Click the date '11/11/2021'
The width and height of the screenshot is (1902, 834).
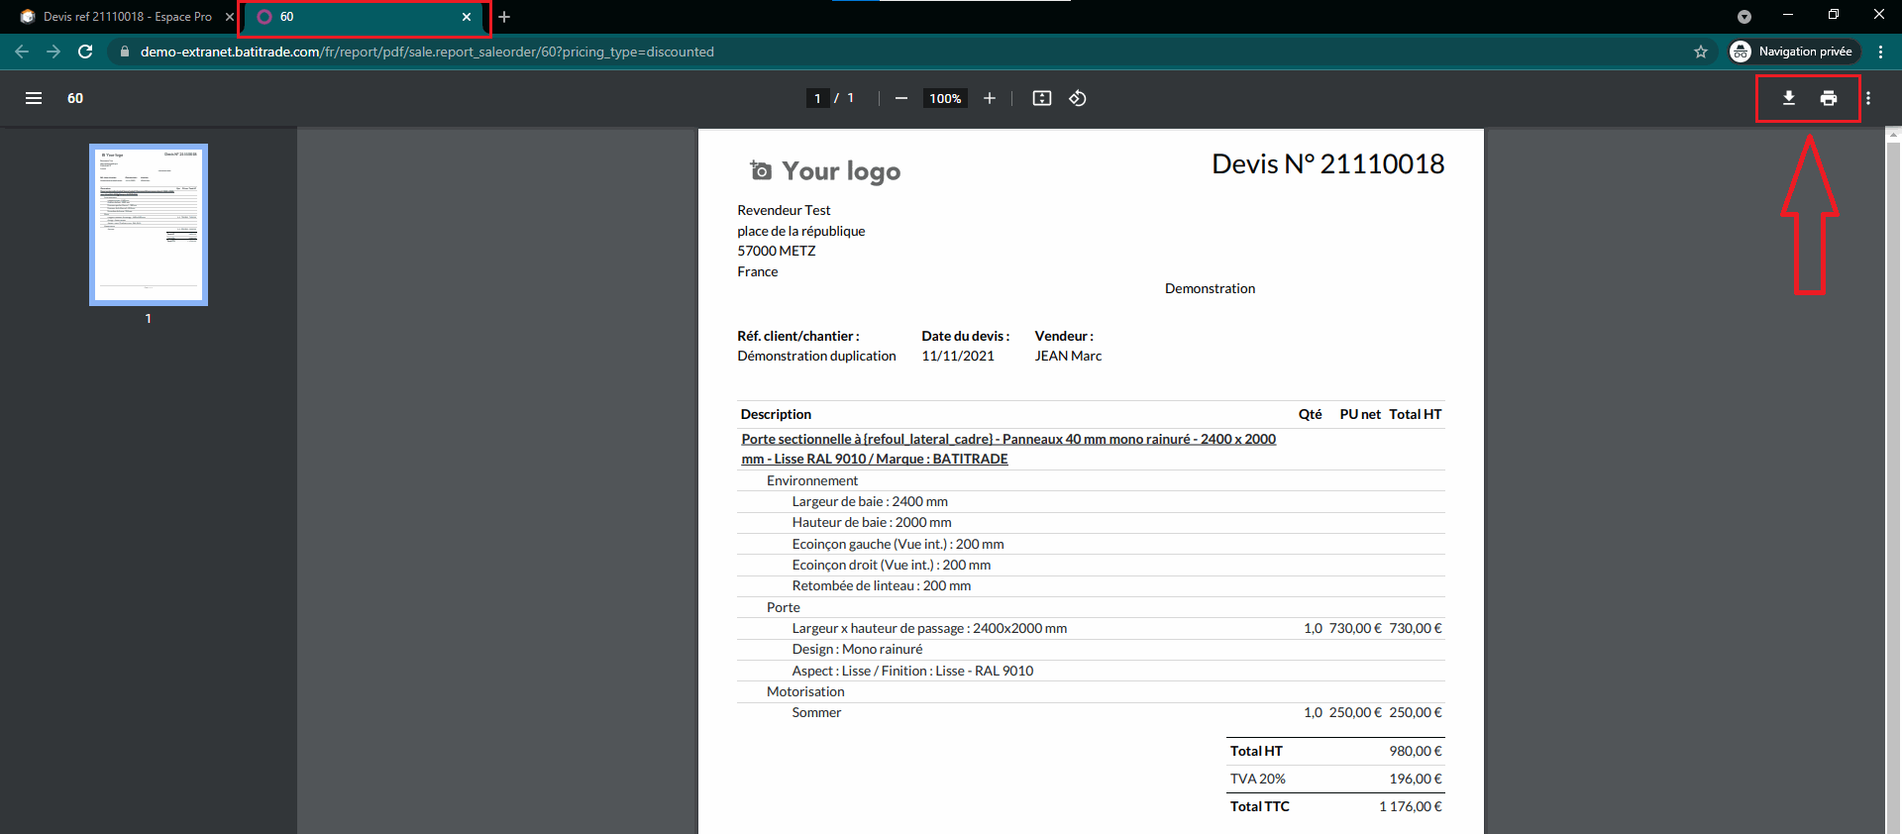pos(958,356)
